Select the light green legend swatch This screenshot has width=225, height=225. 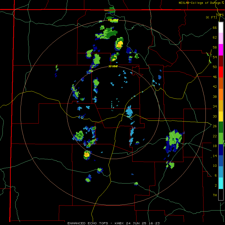[221, 138]
